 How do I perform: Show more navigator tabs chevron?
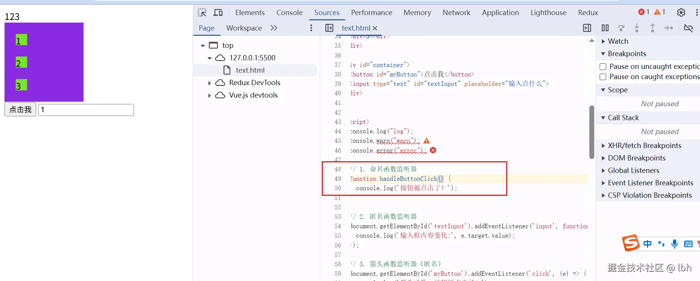(274, 28)
